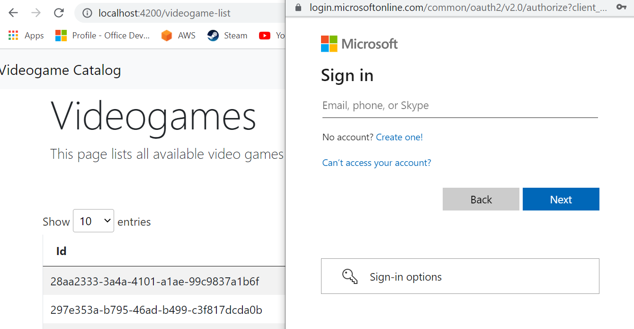Click the blue Next button

coord(561,199)
